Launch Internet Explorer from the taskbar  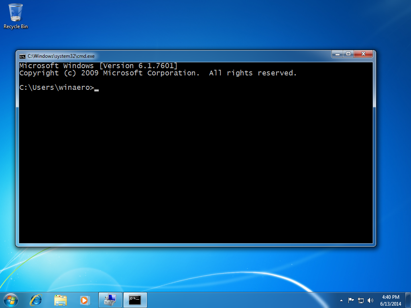[x=36, y=300]
